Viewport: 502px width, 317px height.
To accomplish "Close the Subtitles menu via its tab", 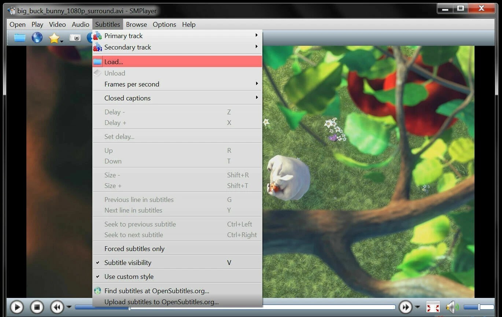I will [x=108, y=25].
